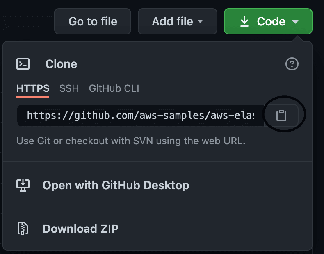This screenshot has height=254, width=324.
Task: Select the HTTPS tab
Action: [33, 88]
